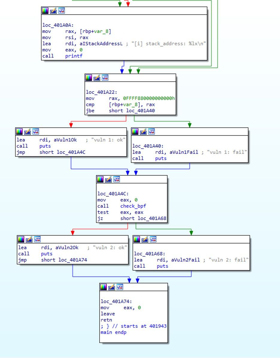Click node color icon in "vuln 1: ok" block
This screenshot has height=358, width=280.
pyautogui.click(x=19, y=131)
